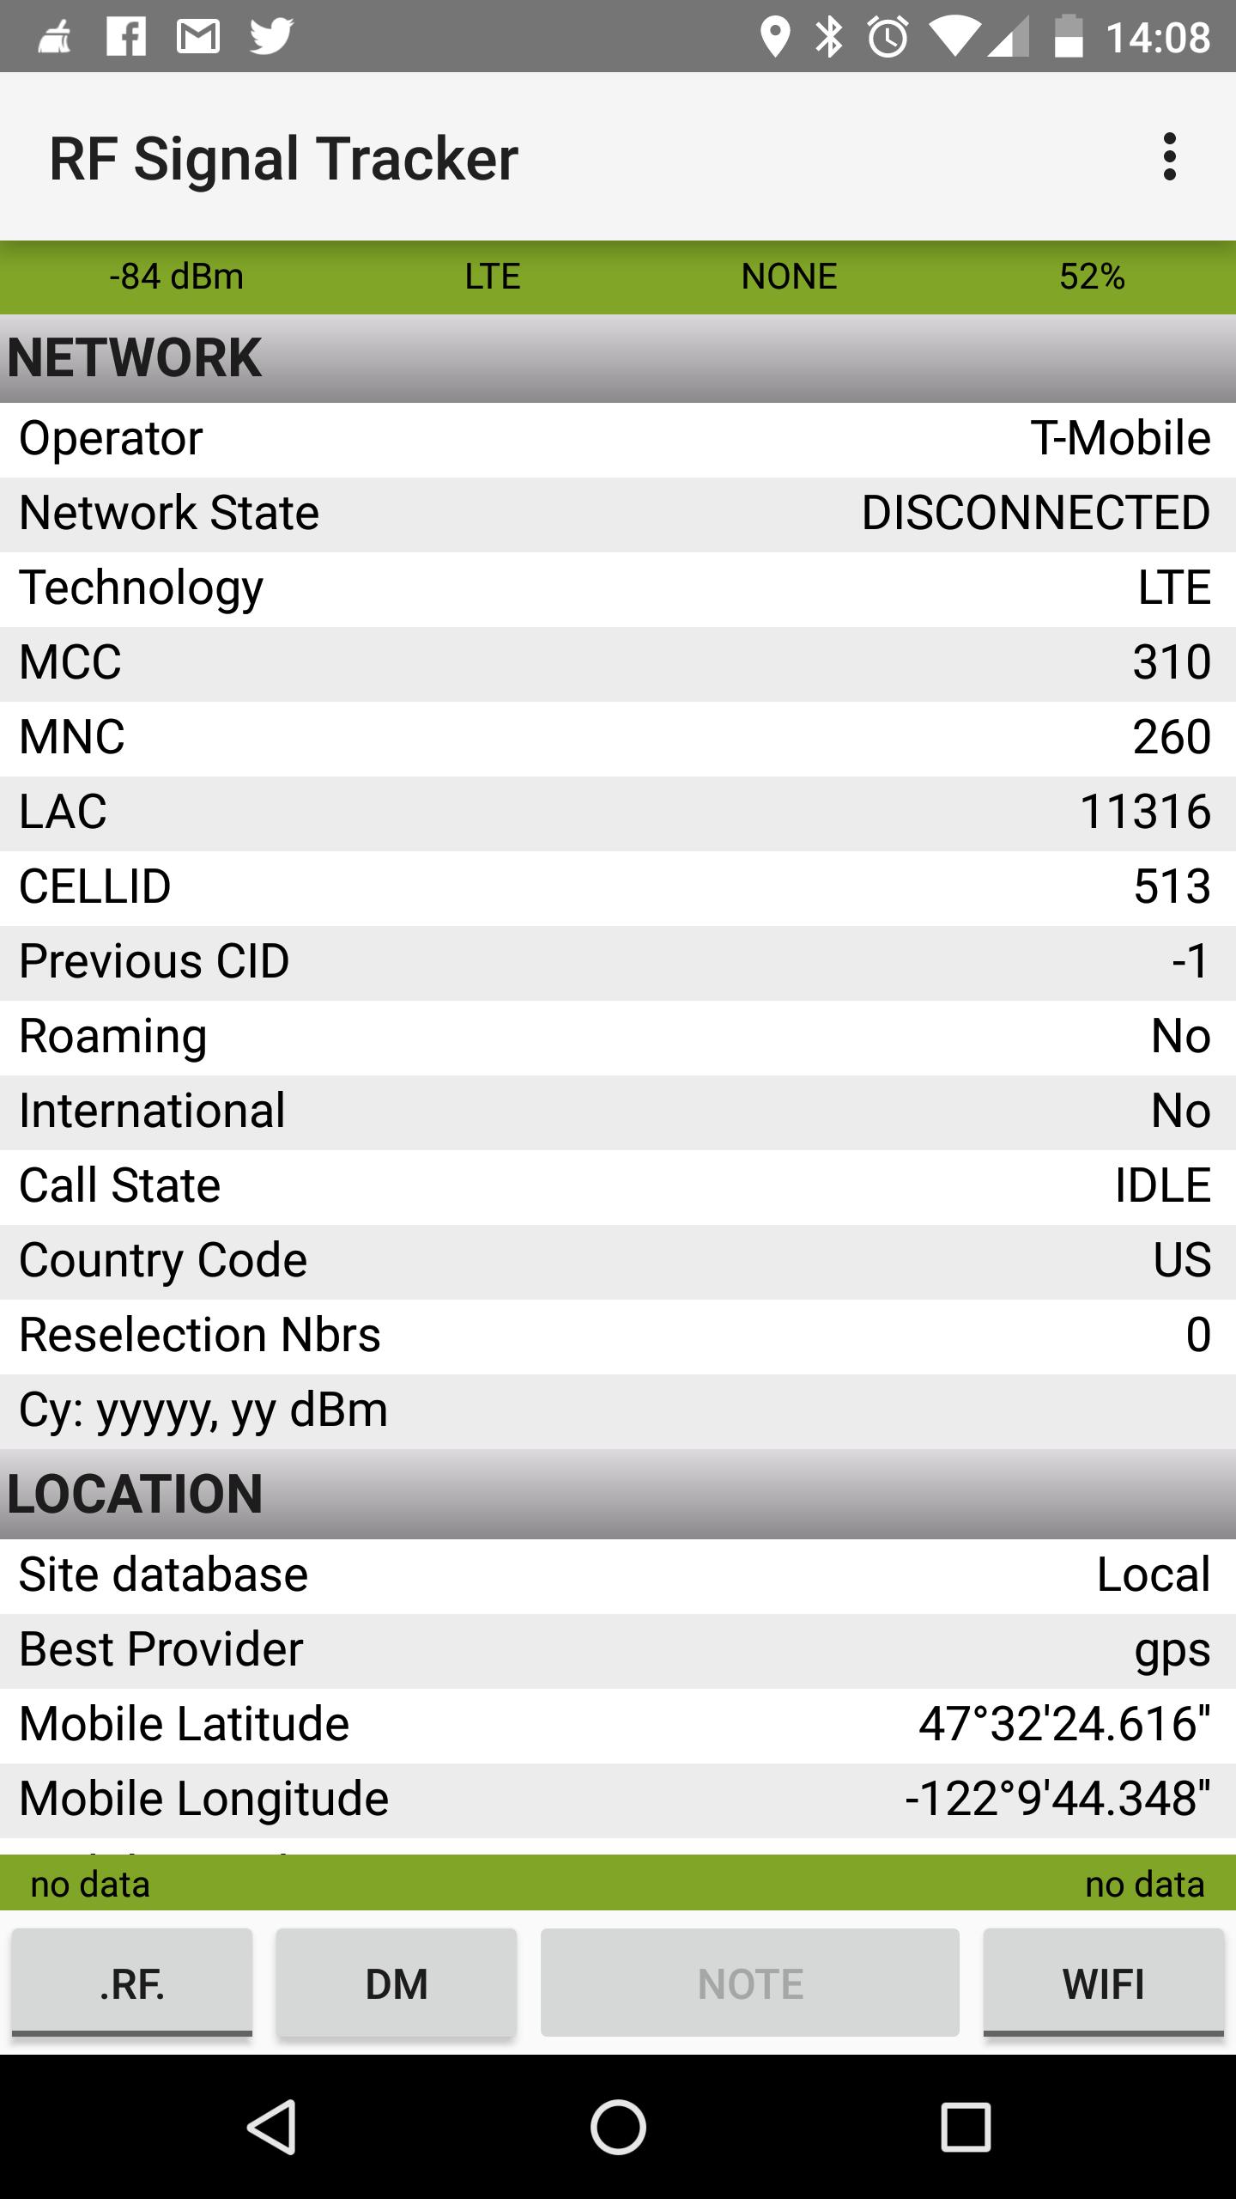Tap the Facebook notification icon

pos(126,37)
